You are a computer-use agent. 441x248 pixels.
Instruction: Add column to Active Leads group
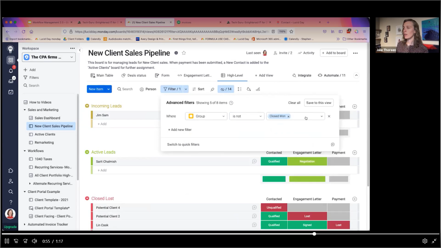pyautogui.click(x=355, y=152)
